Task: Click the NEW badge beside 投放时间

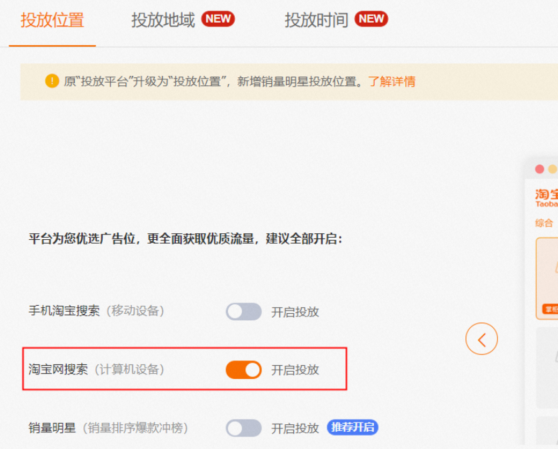Action: click(371, 20)
